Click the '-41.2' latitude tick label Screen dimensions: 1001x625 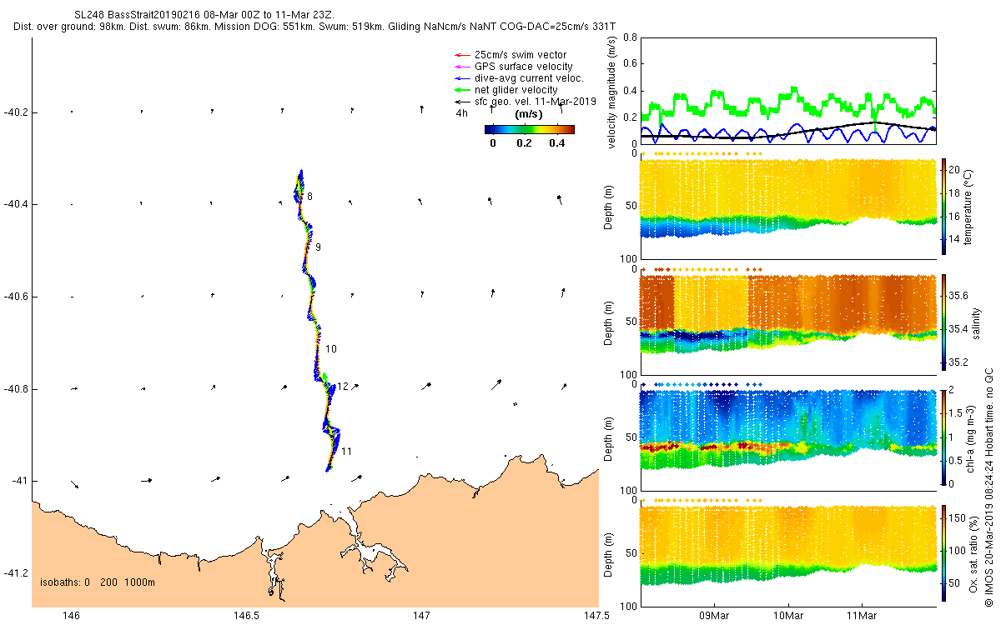[16, 573]
